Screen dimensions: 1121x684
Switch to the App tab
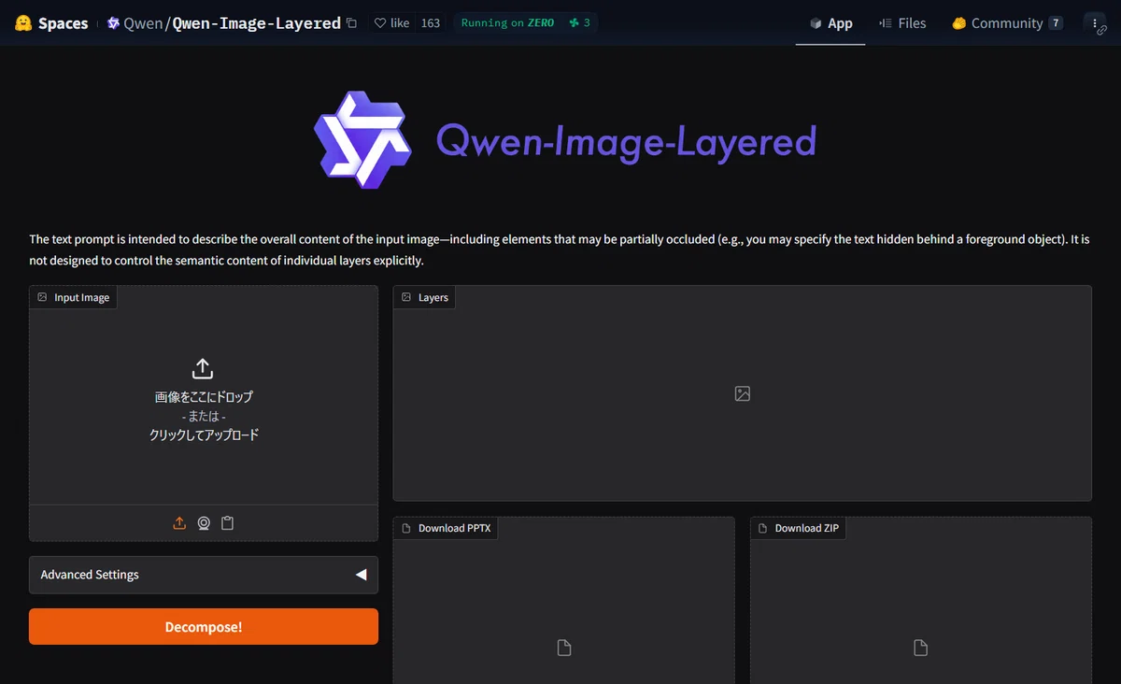click(x=830, y=23)
